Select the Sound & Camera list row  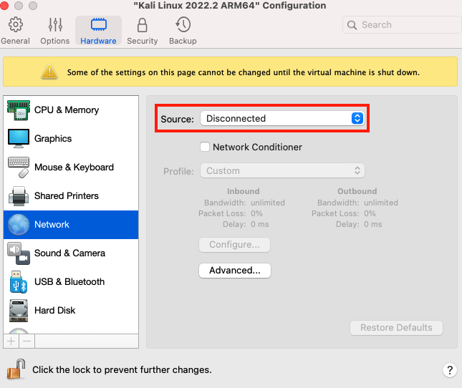pyautogui.click(x=71, y=253)
